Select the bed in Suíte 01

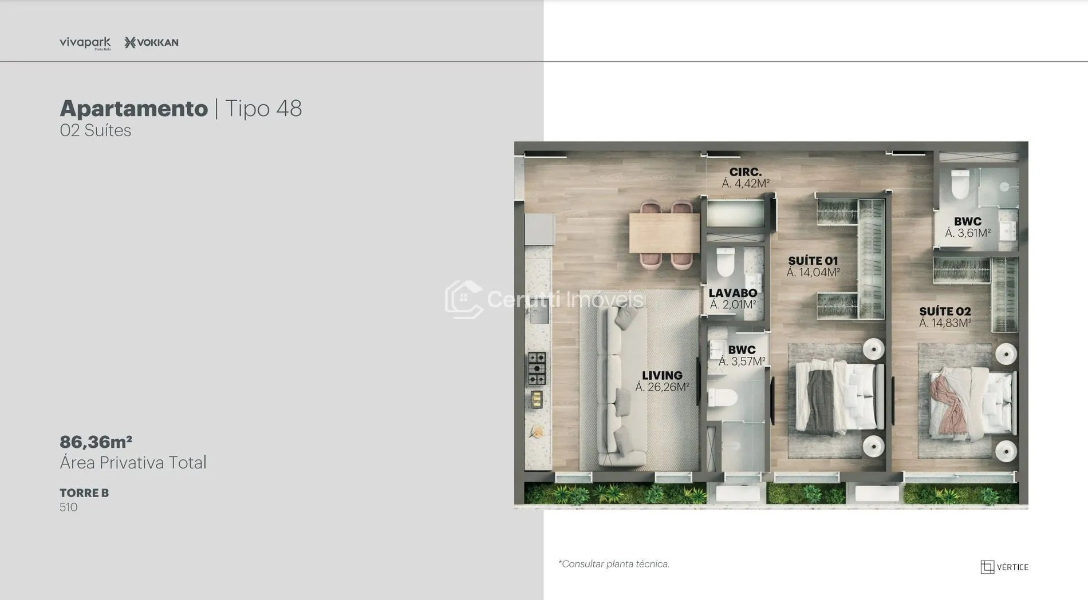pos(836,396)
